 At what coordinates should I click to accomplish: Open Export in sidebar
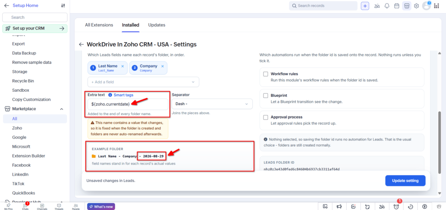click(18, 44)
